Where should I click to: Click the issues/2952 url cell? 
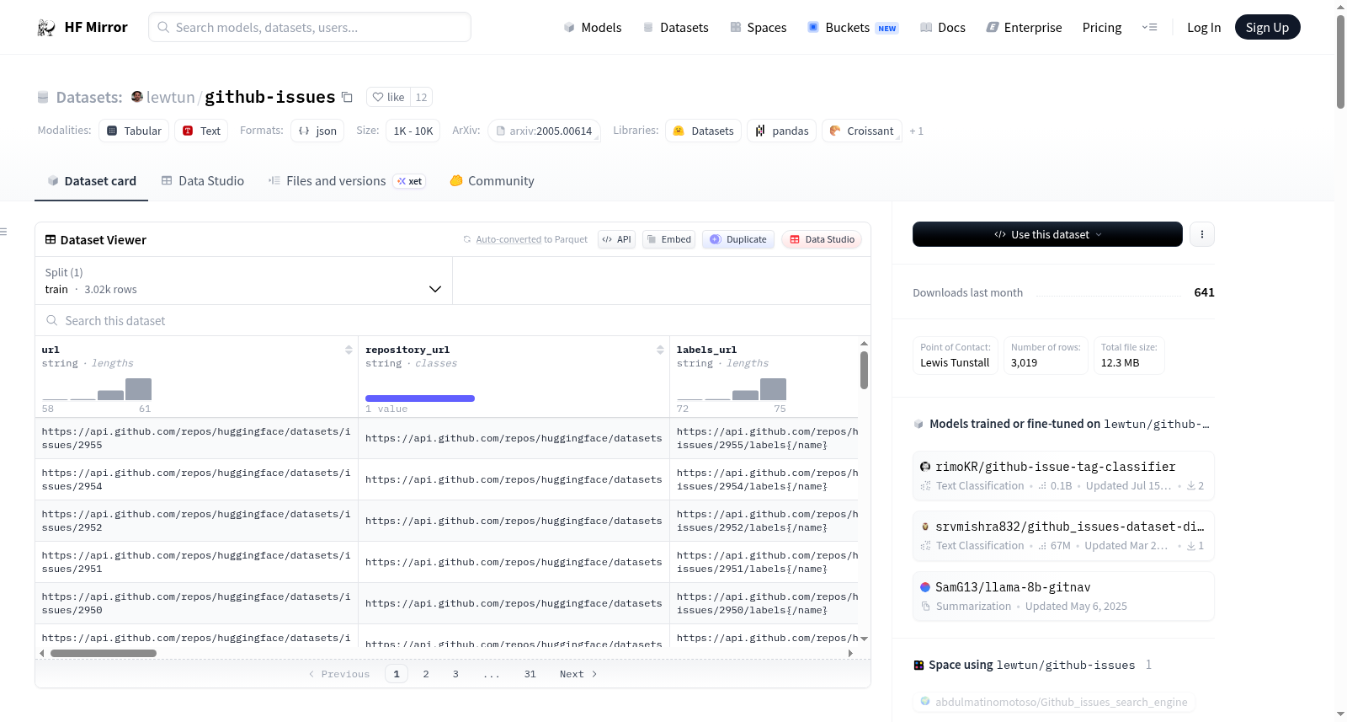196,521
